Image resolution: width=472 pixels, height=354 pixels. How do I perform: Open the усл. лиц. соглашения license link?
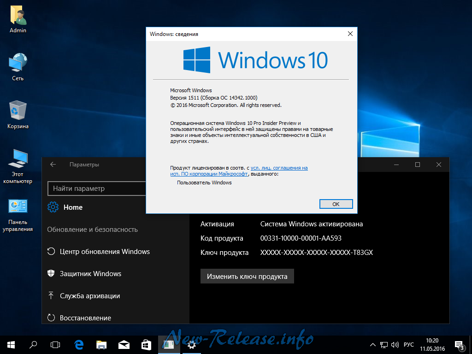pos(279,168)
